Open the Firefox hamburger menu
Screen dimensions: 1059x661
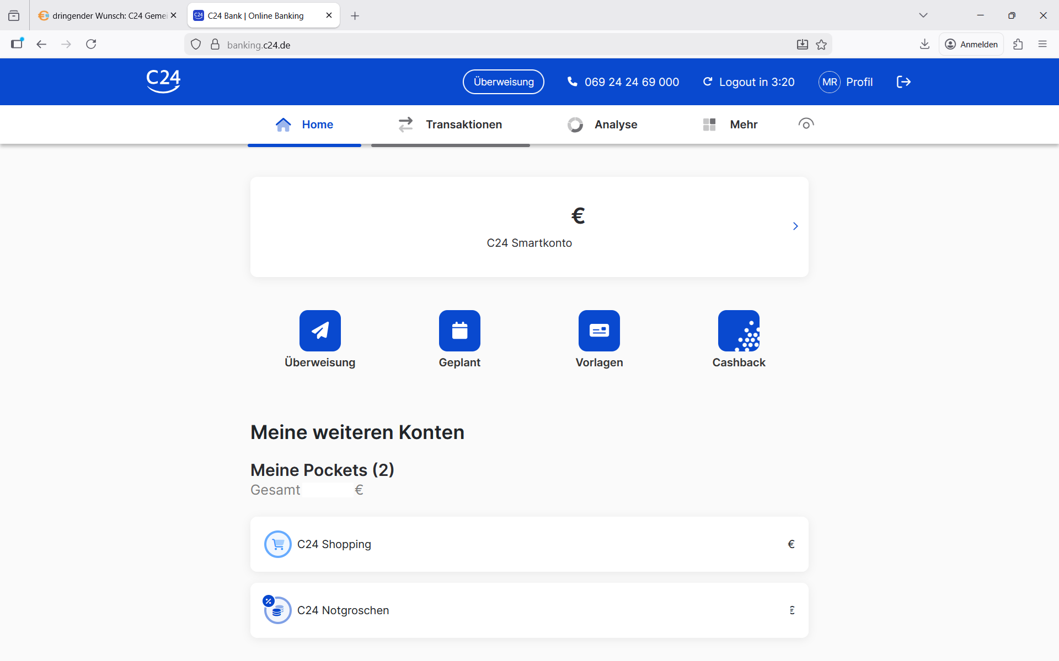1042,44
